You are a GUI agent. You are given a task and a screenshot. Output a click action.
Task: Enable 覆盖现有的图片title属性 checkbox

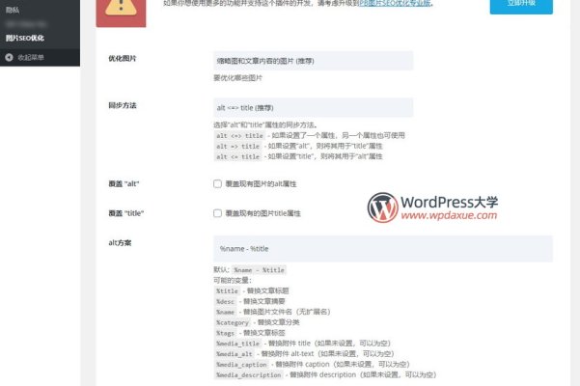(x=217, y=213)
